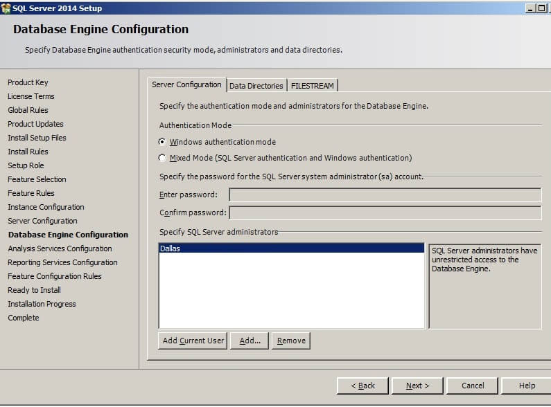
Task: Minimize the setup window
Action: click(530, 8)
